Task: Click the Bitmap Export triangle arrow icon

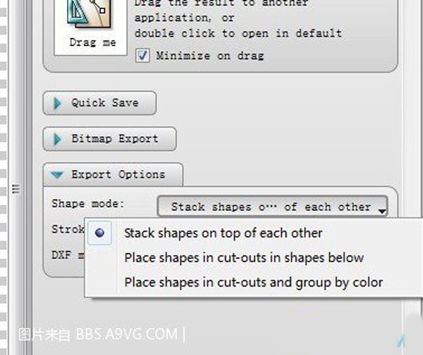Action: point(57,139)
